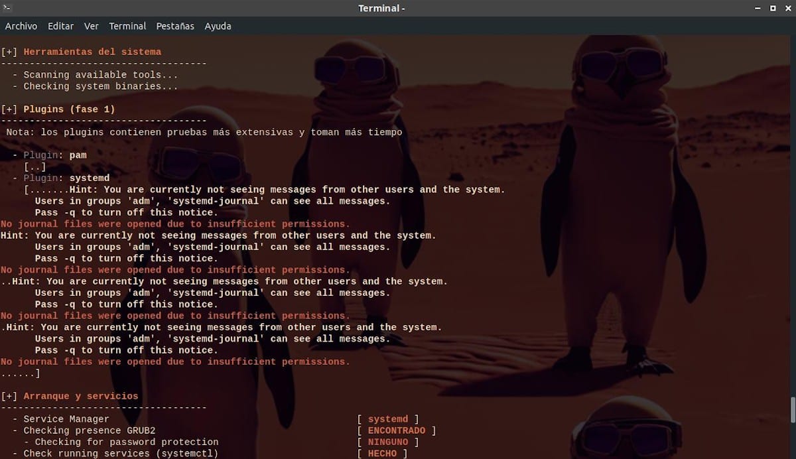Viewport: 796px width, 459px height.
Task: Close the Terminal window
Action: point(787,8)
